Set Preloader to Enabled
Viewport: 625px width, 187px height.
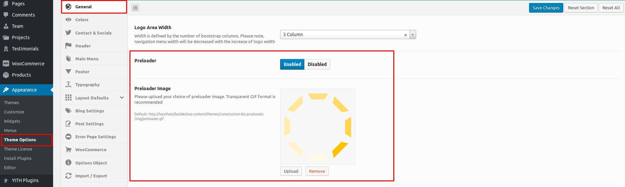(x=292, y=64)
